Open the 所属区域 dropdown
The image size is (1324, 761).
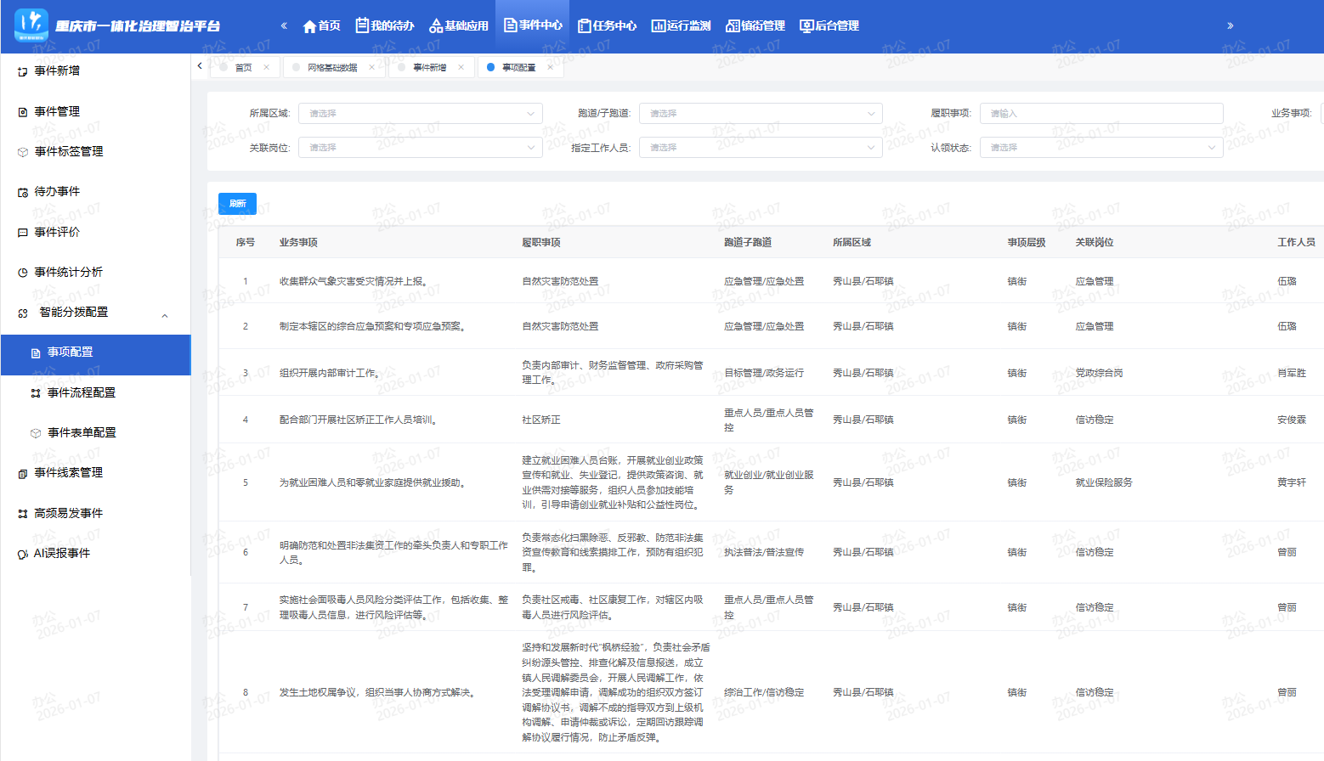click(x=422, y=114)
